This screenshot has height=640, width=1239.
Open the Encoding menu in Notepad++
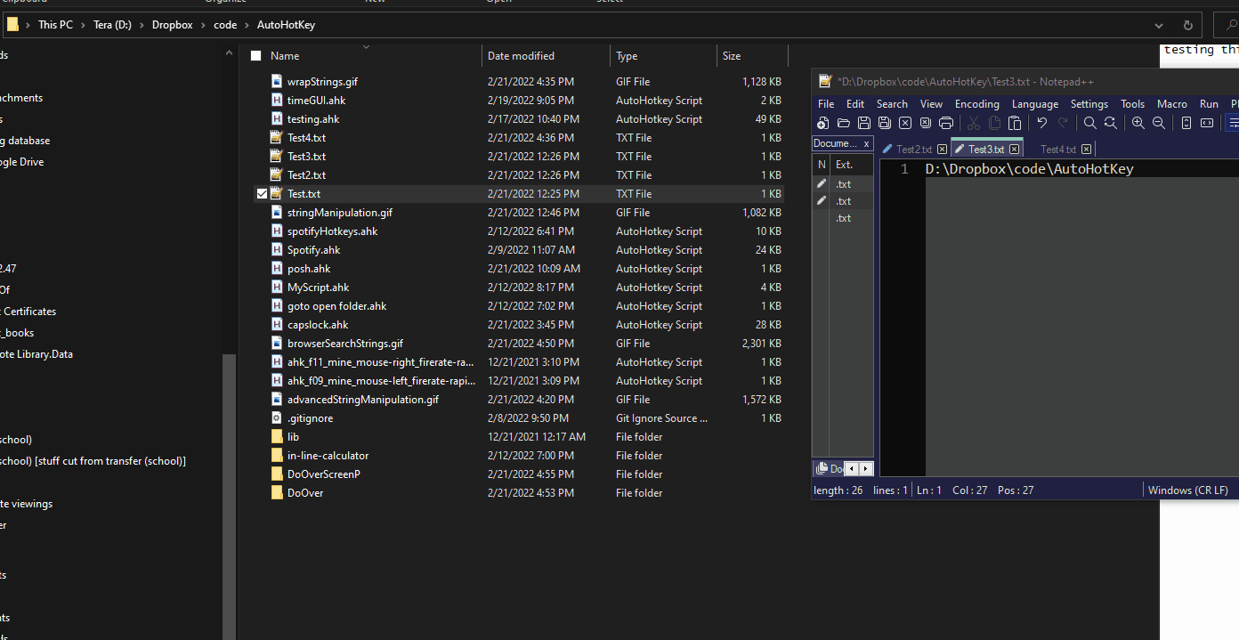pyautogui.click(x=977, y=104)
